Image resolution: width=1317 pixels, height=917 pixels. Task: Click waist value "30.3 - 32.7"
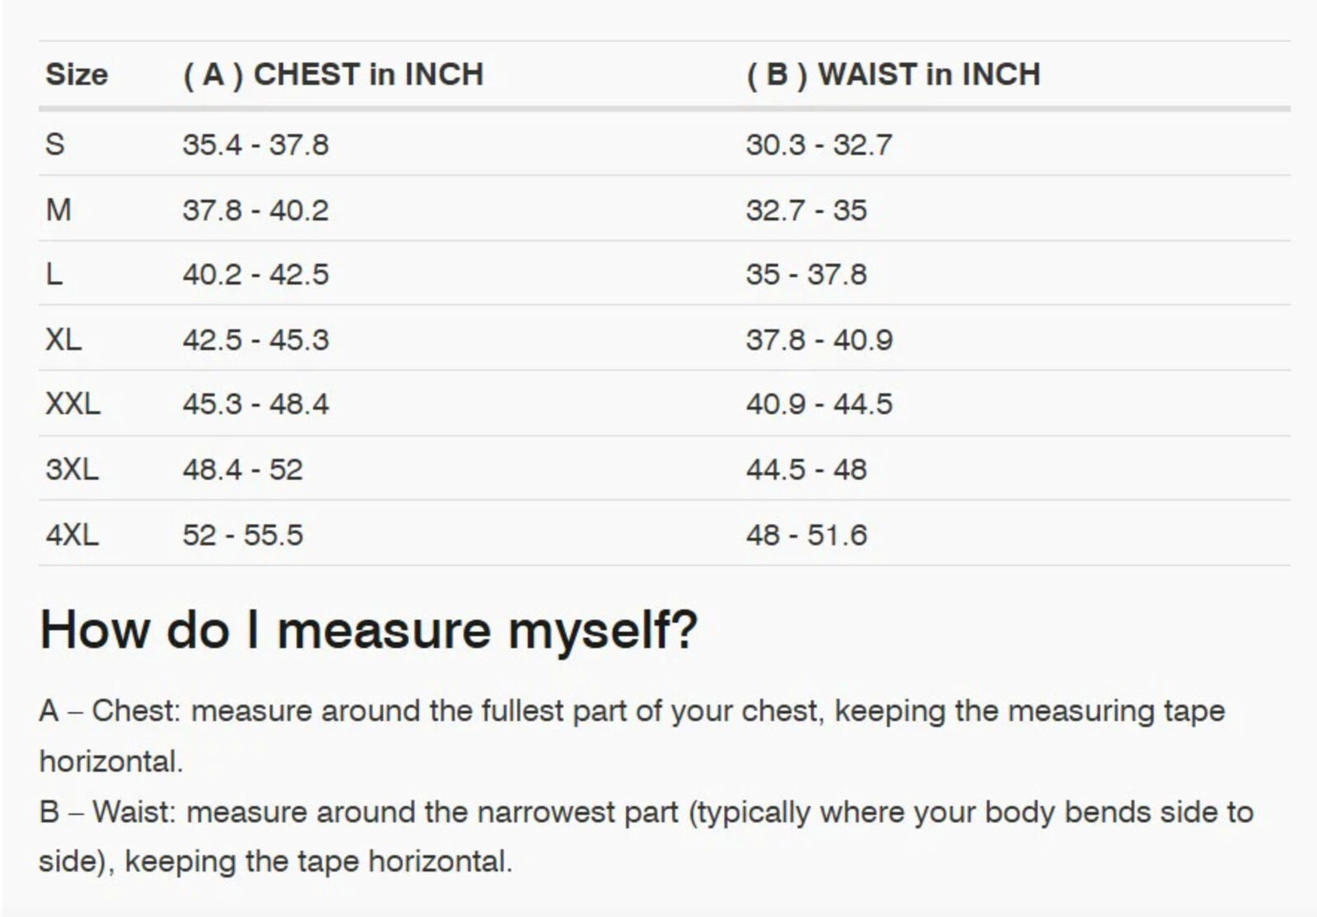pyautogui.click(x=819, y=144)
